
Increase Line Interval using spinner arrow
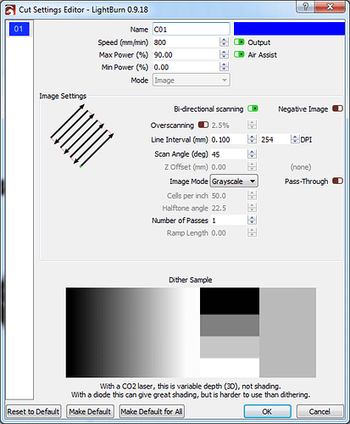[252, 137]
